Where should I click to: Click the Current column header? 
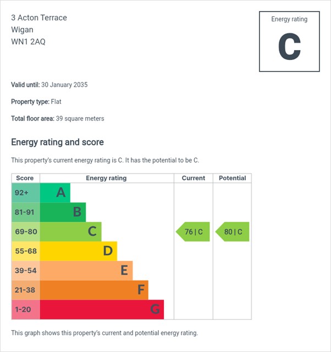tap(193, 178)
